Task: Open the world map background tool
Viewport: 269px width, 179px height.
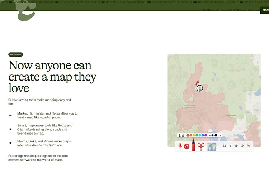Action: pyautogui.click(x=211, y=146)
